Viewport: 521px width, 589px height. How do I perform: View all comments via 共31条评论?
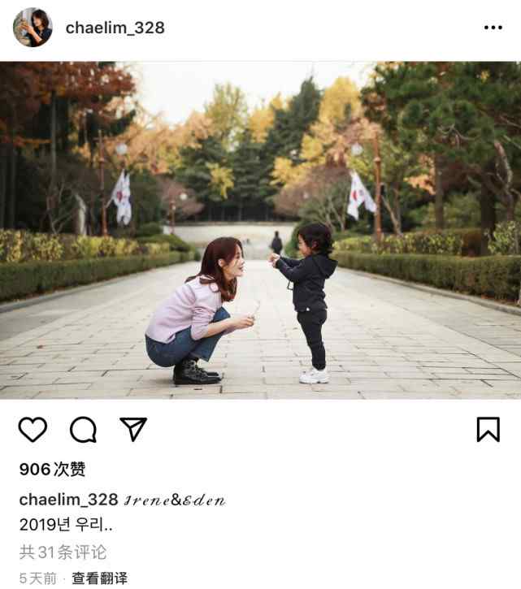[63, 552]
